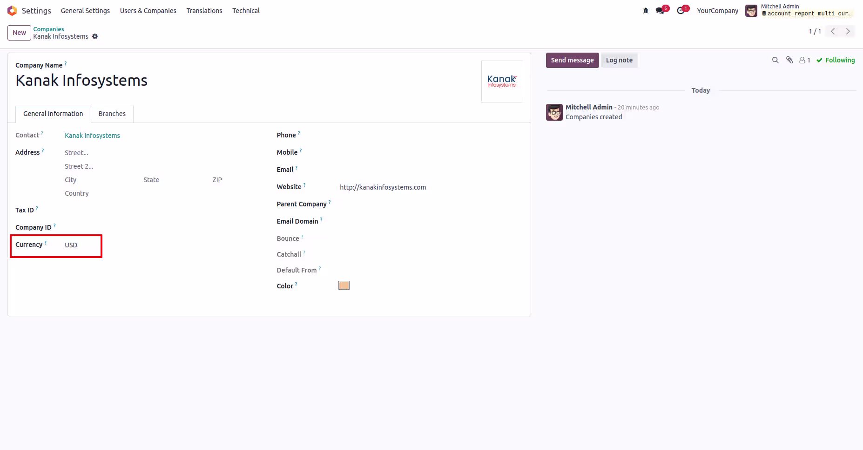Open the Users & Companies menu
This screenshot has width=863, height=450.
tap(148, 11)
